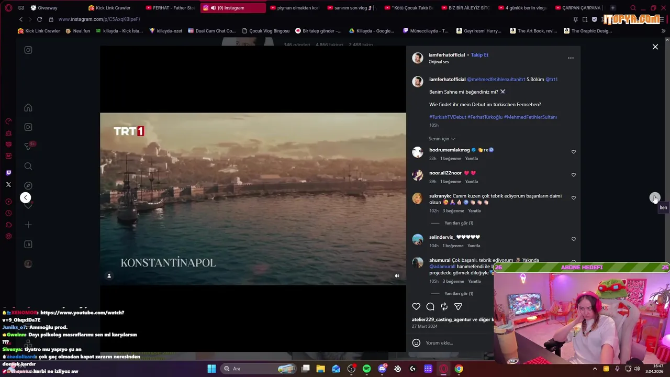The width and height of the screenshot is (670, 377).
Task: Switch to BİZ BİR AİLEYİZ tab
Action: pyautogui.click(x=465, y=8)
